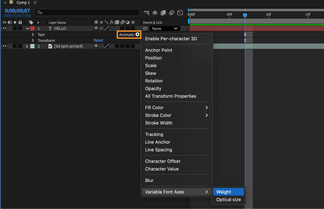This screenshot has width=324, height=209.
Task: Open the Parent & Link None dropdown
Action: click(x=164, y=29)
